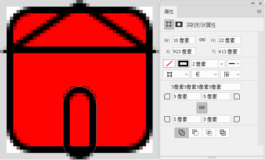
Task: Expand the 2像素 stroke width dropdown
Action: click(x=221, y=64)
